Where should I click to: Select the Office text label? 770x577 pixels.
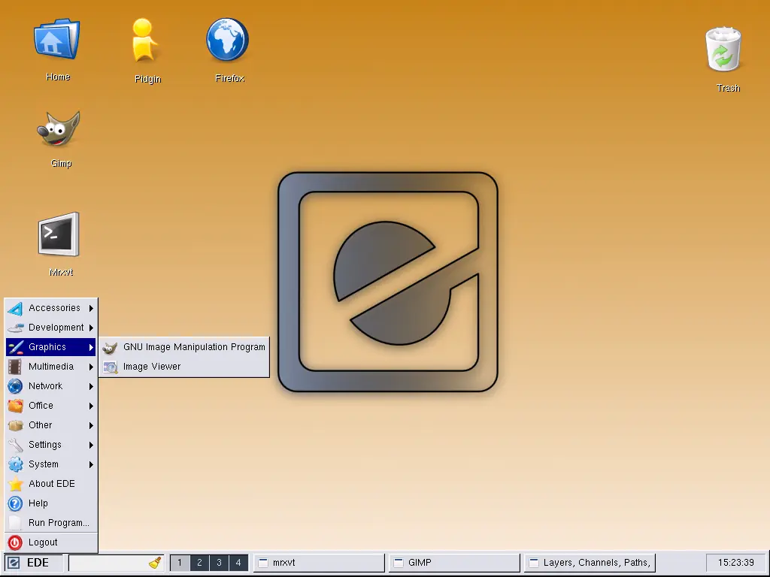tap(41, 406)
